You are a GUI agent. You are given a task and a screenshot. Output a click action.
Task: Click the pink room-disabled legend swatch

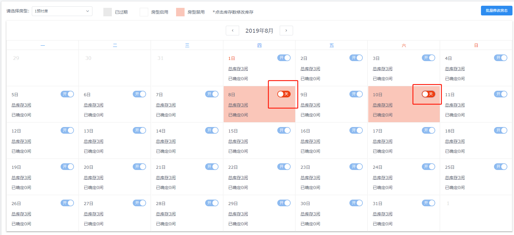[x=180, y=12]
